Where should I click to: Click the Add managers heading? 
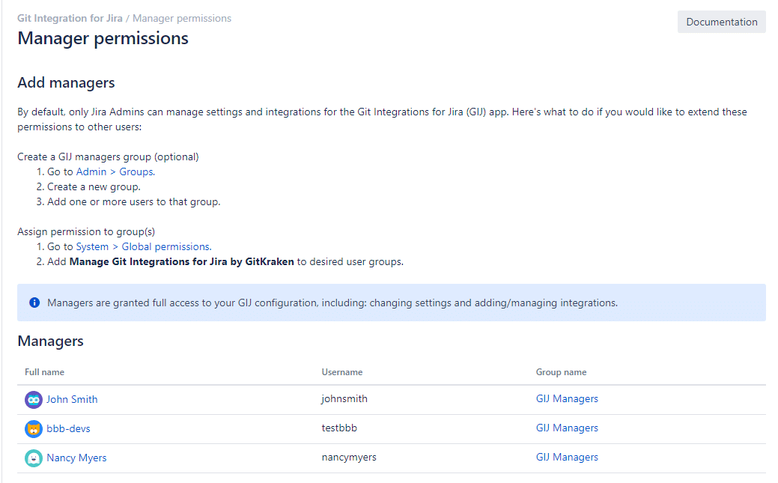pyautogui.click(x=66, y=83)
